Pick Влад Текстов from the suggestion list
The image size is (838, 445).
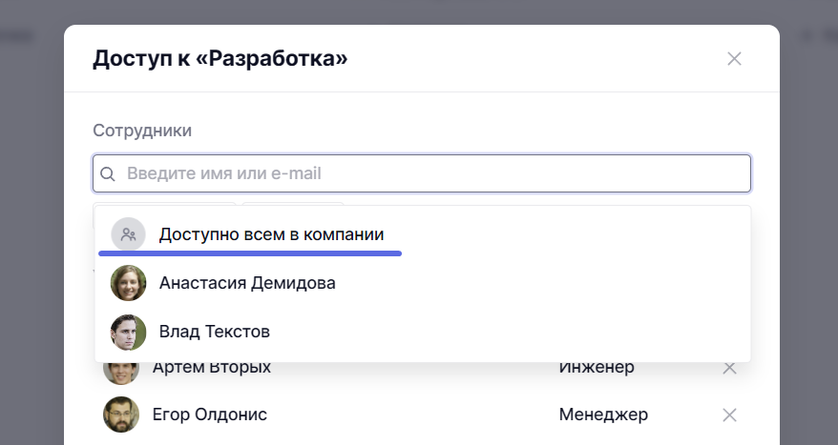point(215,332)
